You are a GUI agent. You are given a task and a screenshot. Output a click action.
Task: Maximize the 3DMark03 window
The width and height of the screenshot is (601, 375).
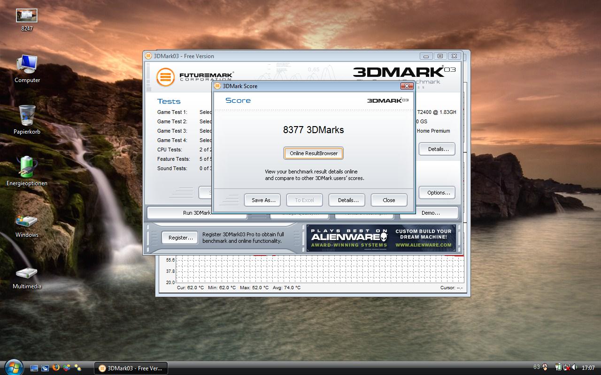click(440, 56)
